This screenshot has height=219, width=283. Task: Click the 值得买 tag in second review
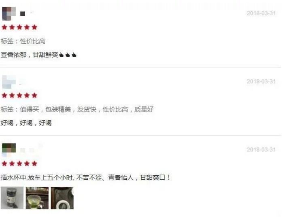click(29, 109)
